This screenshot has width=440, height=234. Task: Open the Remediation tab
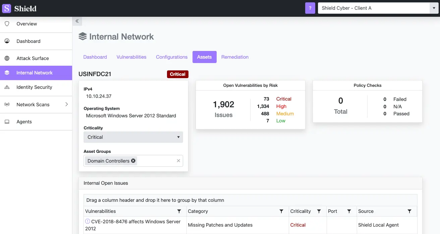pyautogui.click(x=235, y=57)
